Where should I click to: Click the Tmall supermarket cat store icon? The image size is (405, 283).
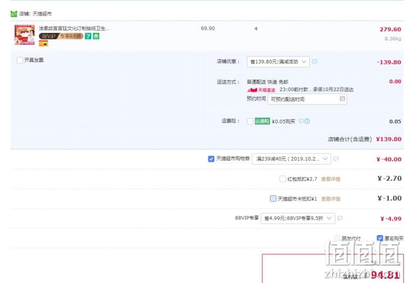[13, 13]
